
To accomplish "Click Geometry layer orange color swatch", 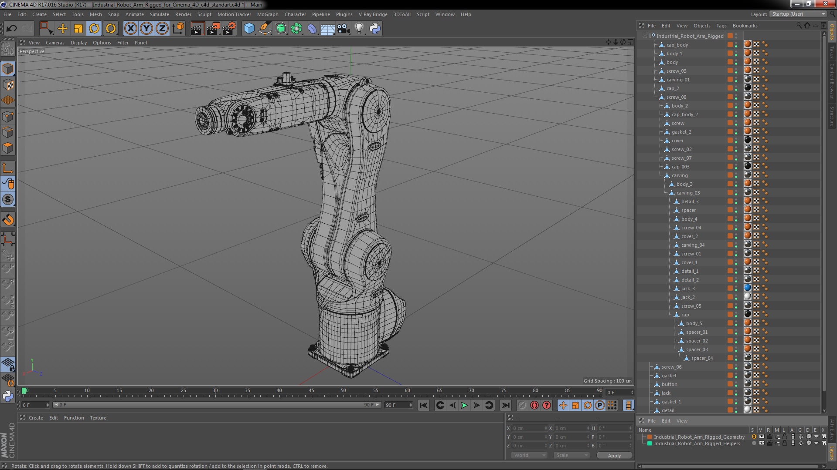I will pos(650,437).
